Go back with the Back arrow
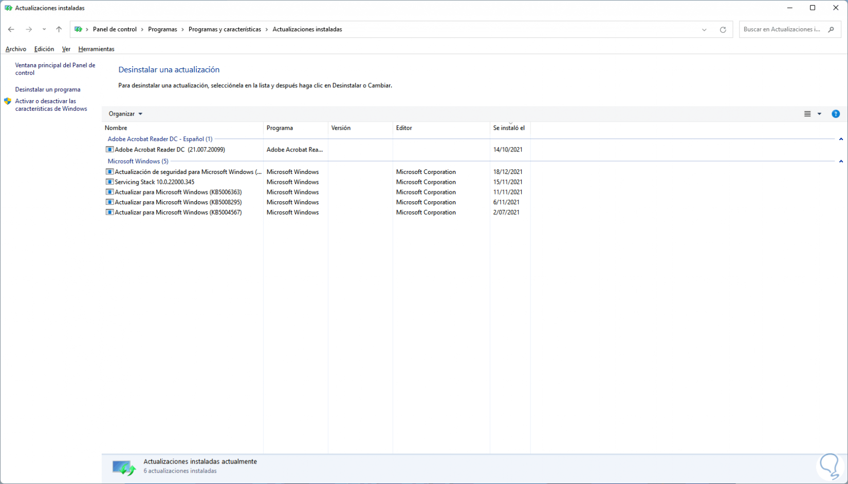The height and width of the screenshot is (484, 848). click(11, 29)
